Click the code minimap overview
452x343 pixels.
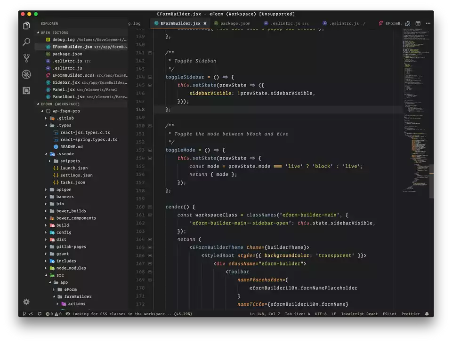click(x=416, y=111)
